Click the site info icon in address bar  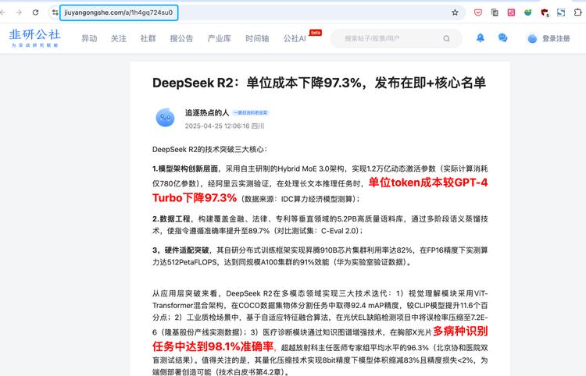(x=55, y=12)
